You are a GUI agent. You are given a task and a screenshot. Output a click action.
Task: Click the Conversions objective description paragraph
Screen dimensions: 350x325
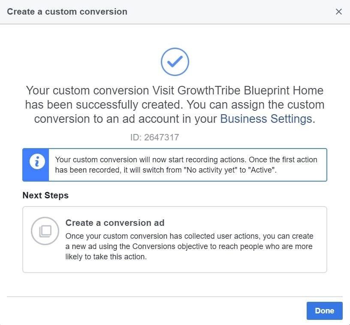(x=189, y=246)
